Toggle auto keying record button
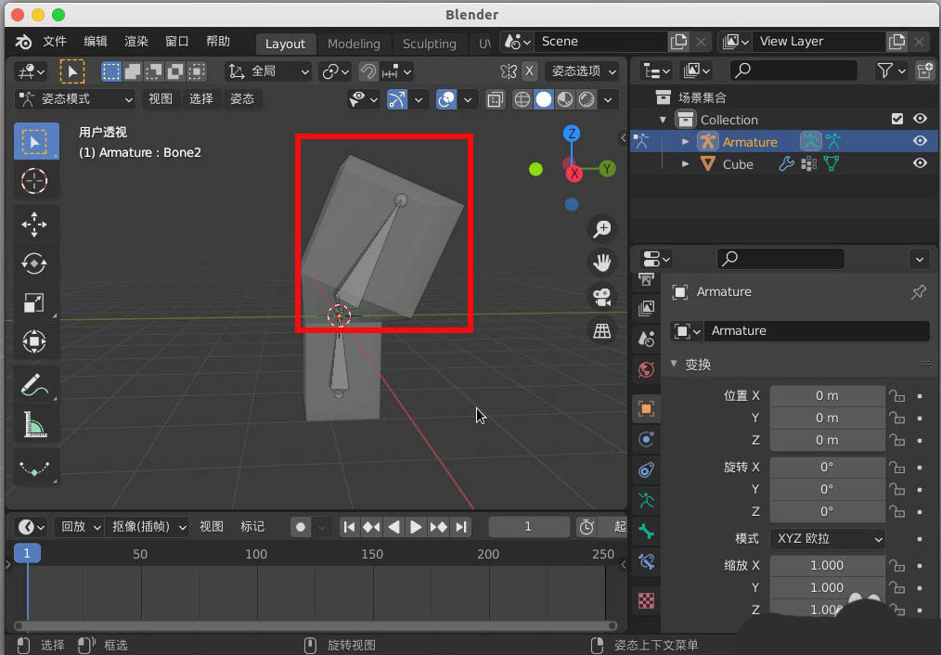Screen dimensions: 941x655 (301, 527)
